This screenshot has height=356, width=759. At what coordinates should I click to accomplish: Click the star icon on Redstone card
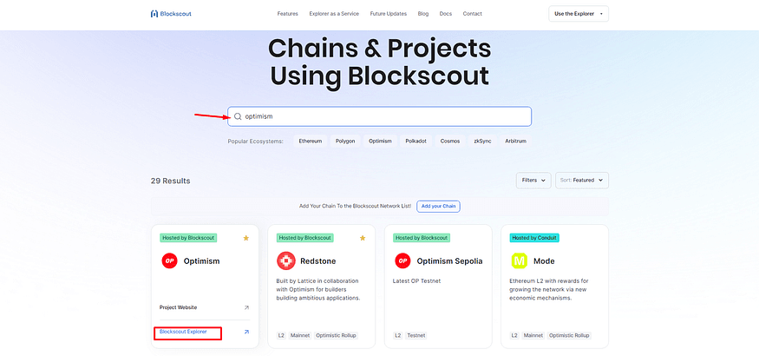[363, 238]
